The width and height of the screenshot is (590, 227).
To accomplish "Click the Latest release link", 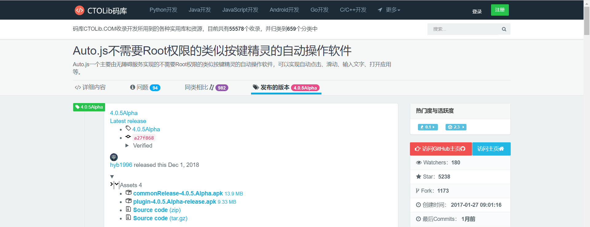I will (x=128, y=121).
